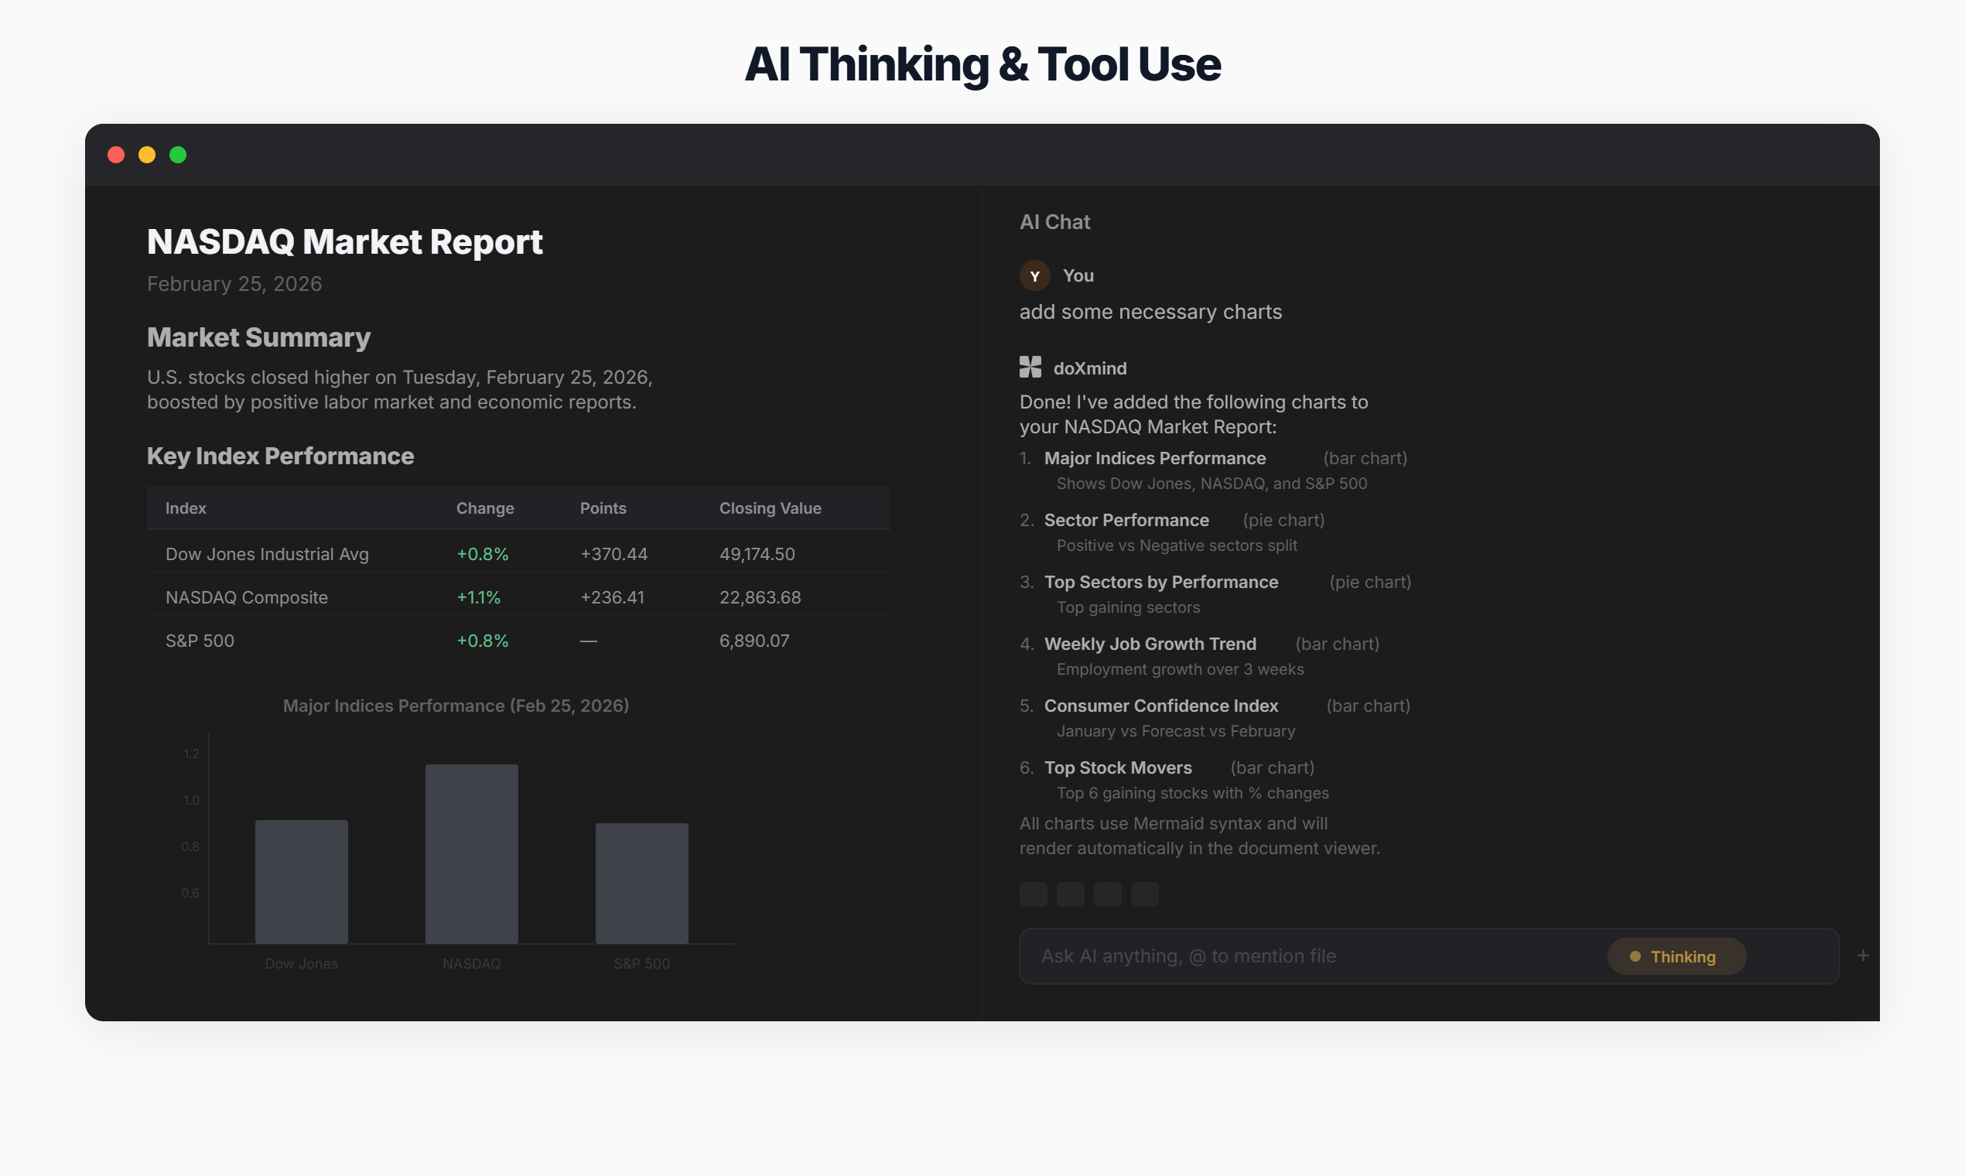Click the 'Y' user avatar icon
The width and height of the screenshot is (1965, 1176).
click(1034, 275)
